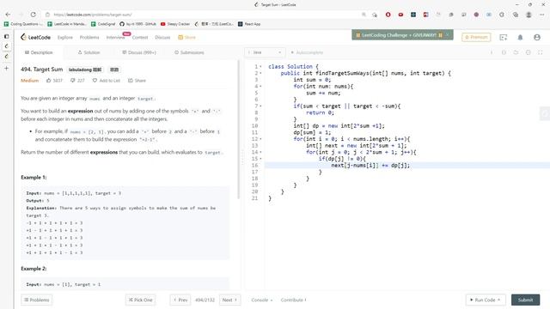Open the editor settings gear icon
550x309 pixels.
pos(529,52)
